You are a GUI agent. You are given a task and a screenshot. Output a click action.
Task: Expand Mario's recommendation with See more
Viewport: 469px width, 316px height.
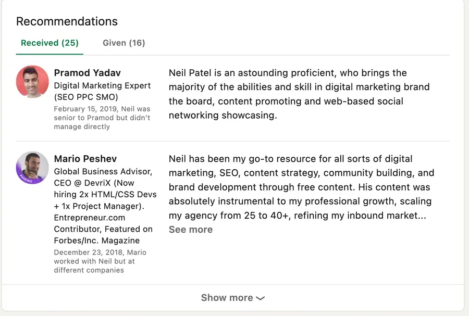pyautogui.click(x=191, y=229)
